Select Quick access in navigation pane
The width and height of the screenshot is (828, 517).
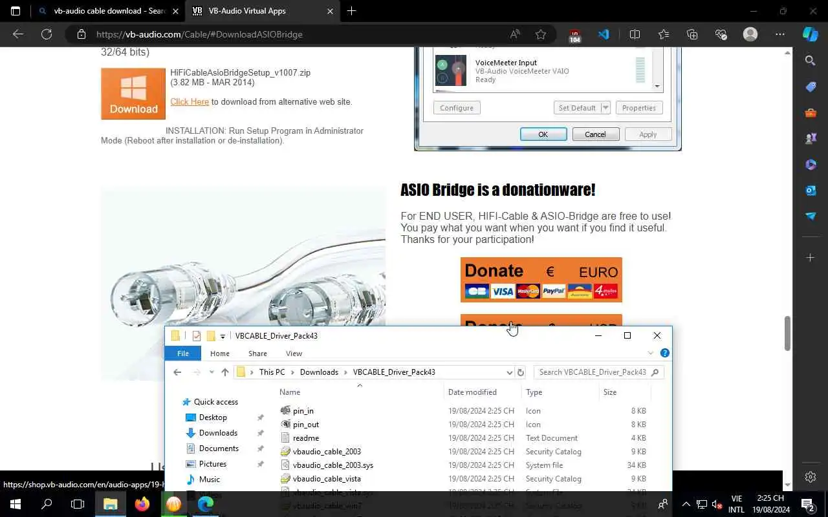216,402
